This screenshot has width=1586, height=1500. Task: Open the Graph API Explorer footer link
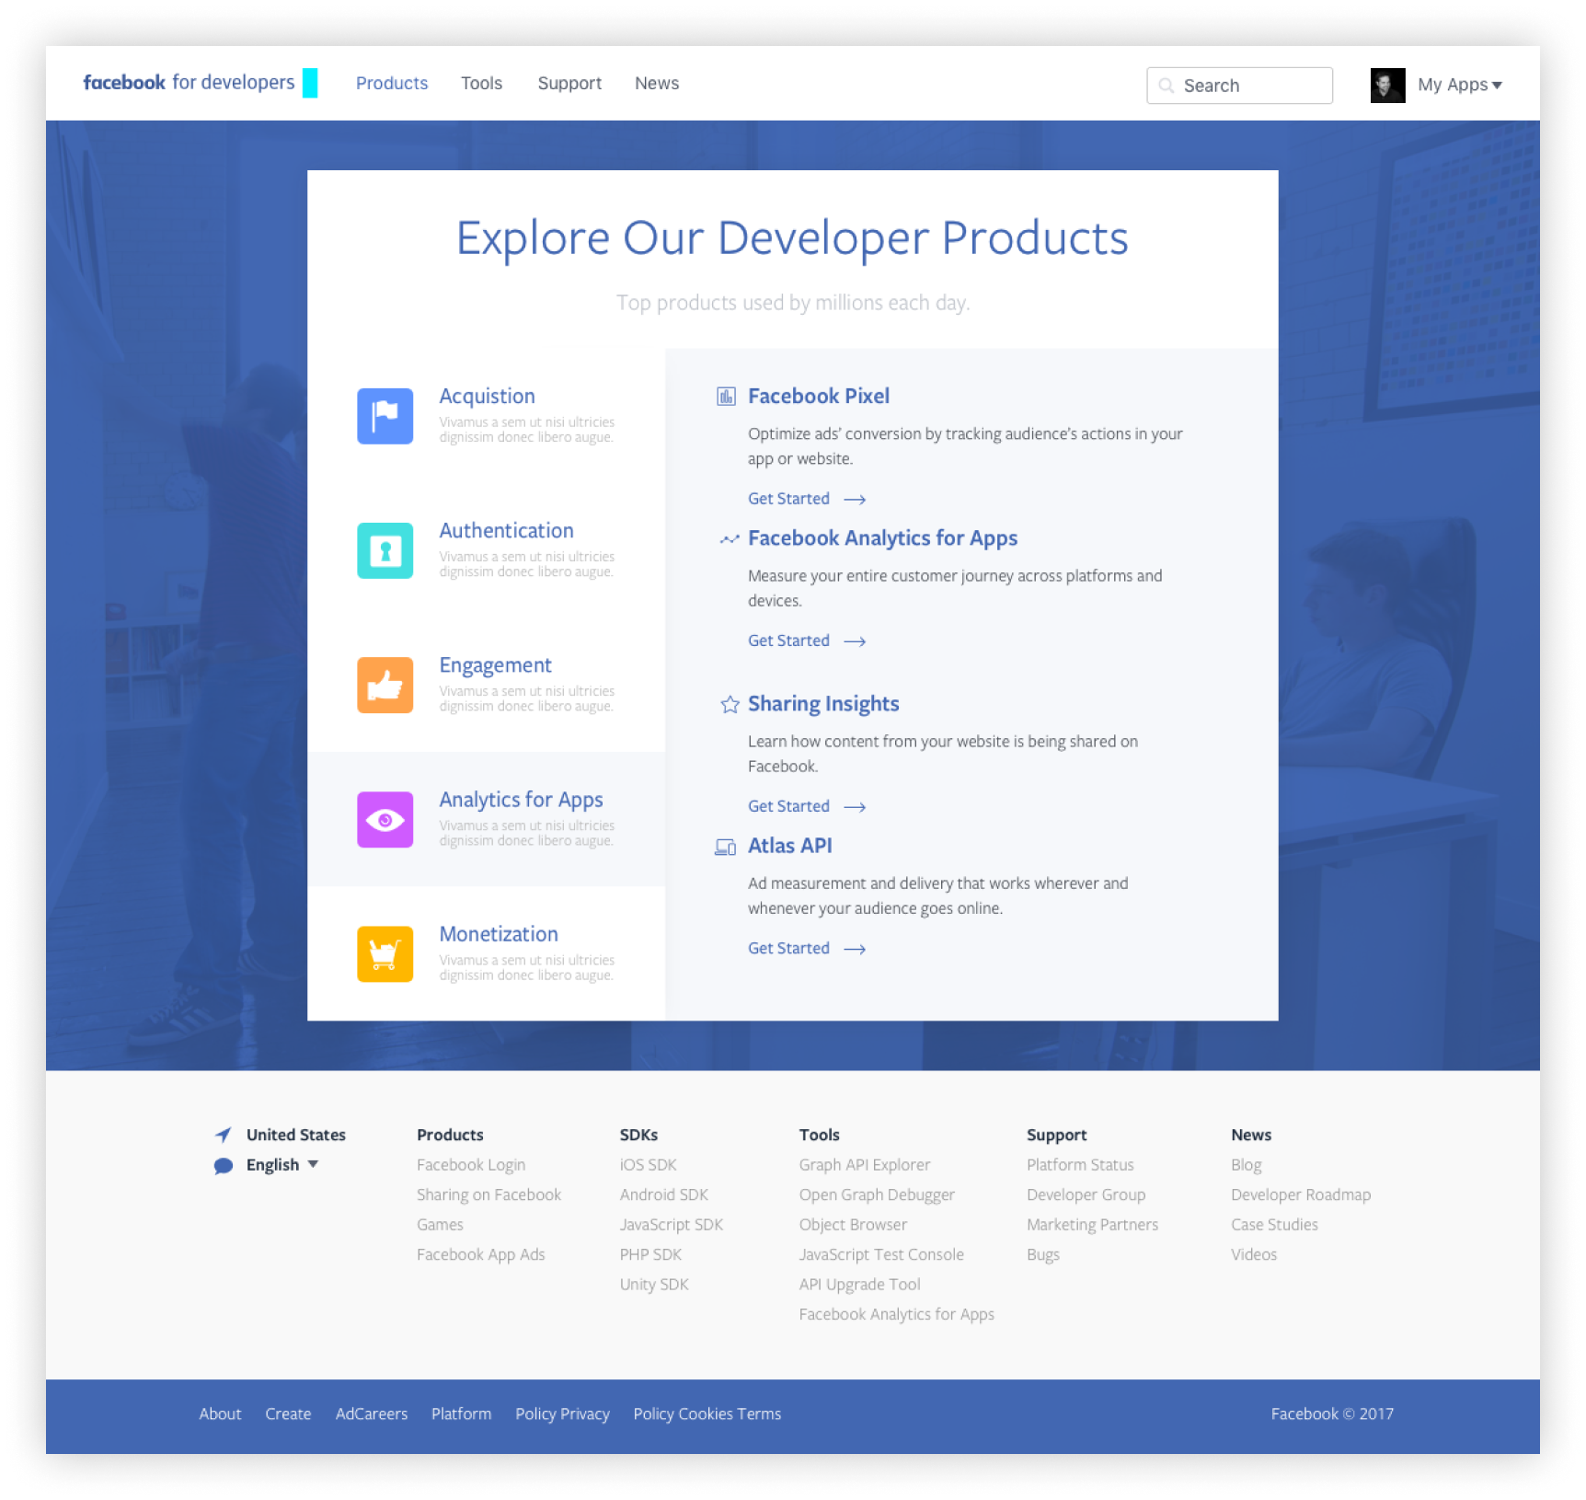[x=864, y=1165]
